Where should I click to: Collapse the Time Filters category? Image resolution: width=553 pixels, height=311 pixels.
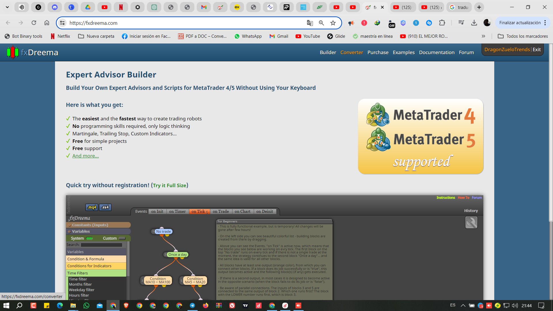96,273
